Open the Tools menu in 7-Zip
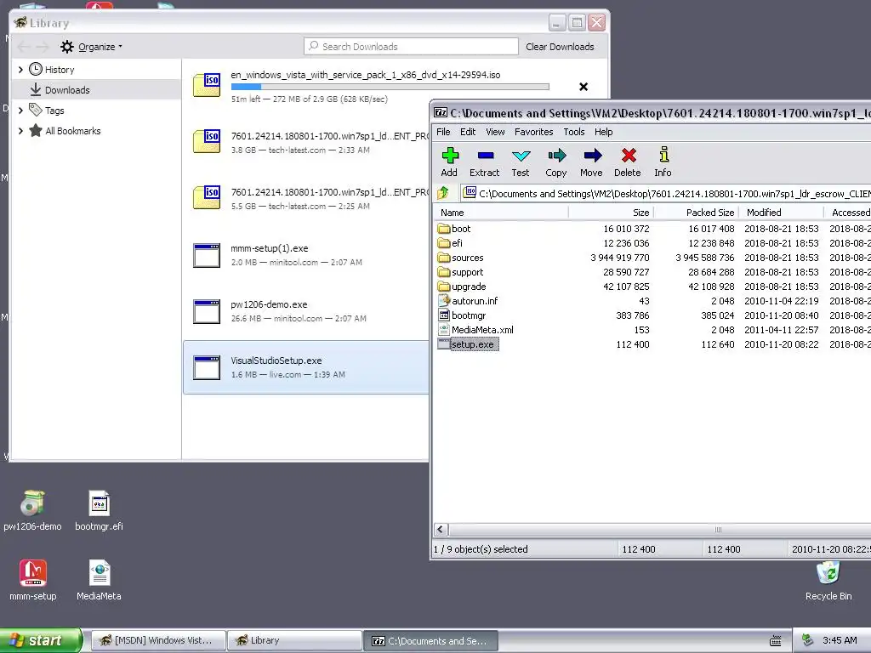The image size is (871, 653). tap(574, 132)
